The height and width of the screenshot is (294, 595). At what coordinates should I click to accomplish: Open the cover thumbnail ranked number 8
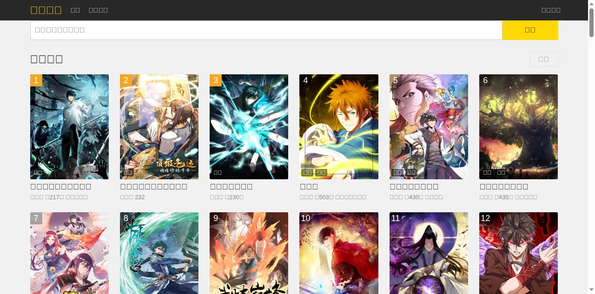(159, 253)
